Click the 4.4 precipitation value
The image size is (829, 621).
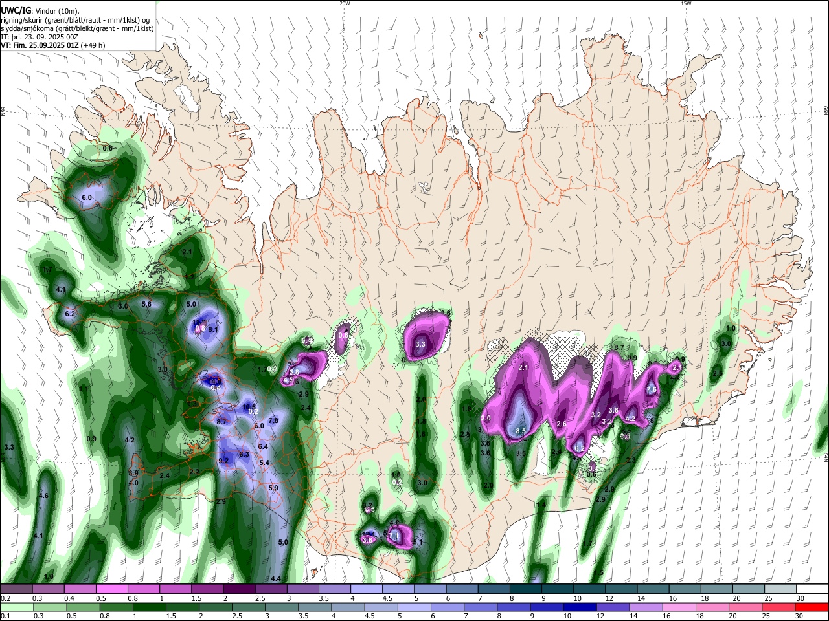click(x=276, y=578)
